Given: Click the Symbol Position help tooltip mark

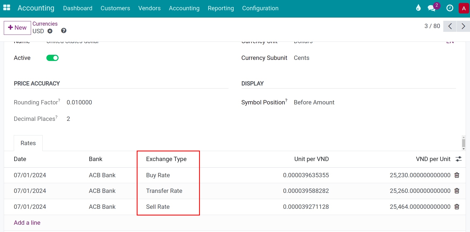Looking at the screenshot, I should click(x=286, y=100).
